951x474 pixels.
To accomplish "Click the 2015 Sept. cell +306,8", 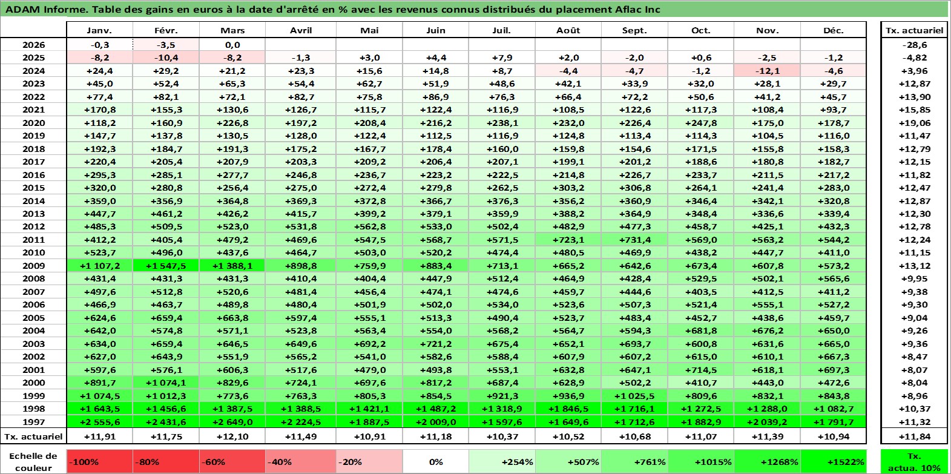I will pos(634,188).
